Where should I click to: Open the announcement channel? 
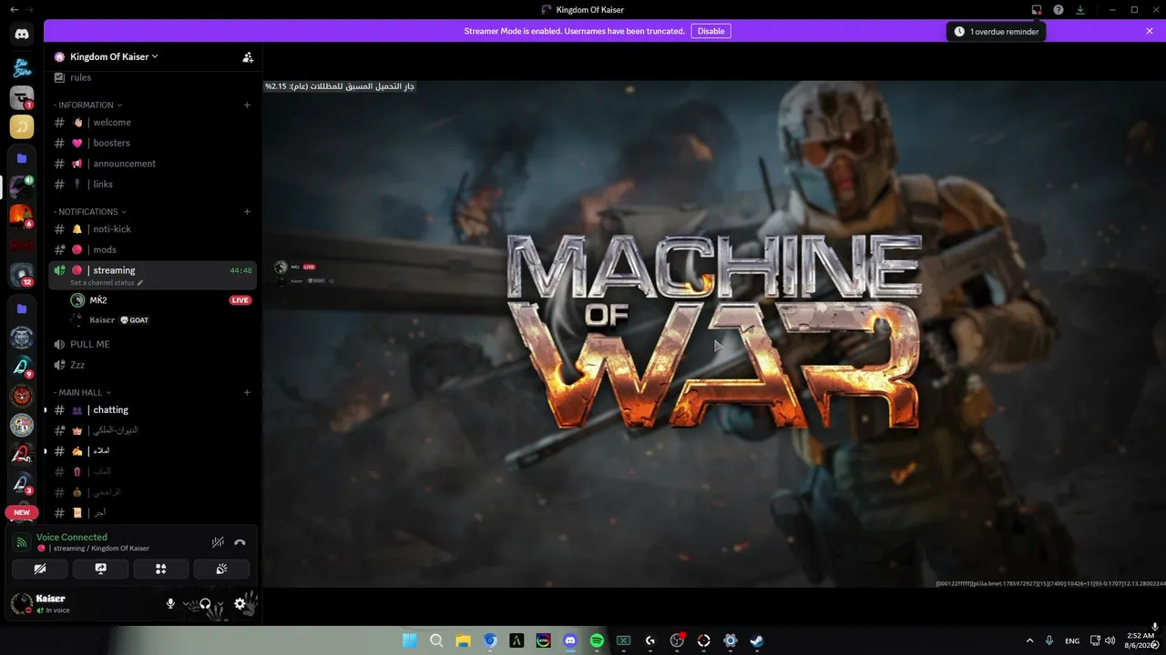point(152,164)
